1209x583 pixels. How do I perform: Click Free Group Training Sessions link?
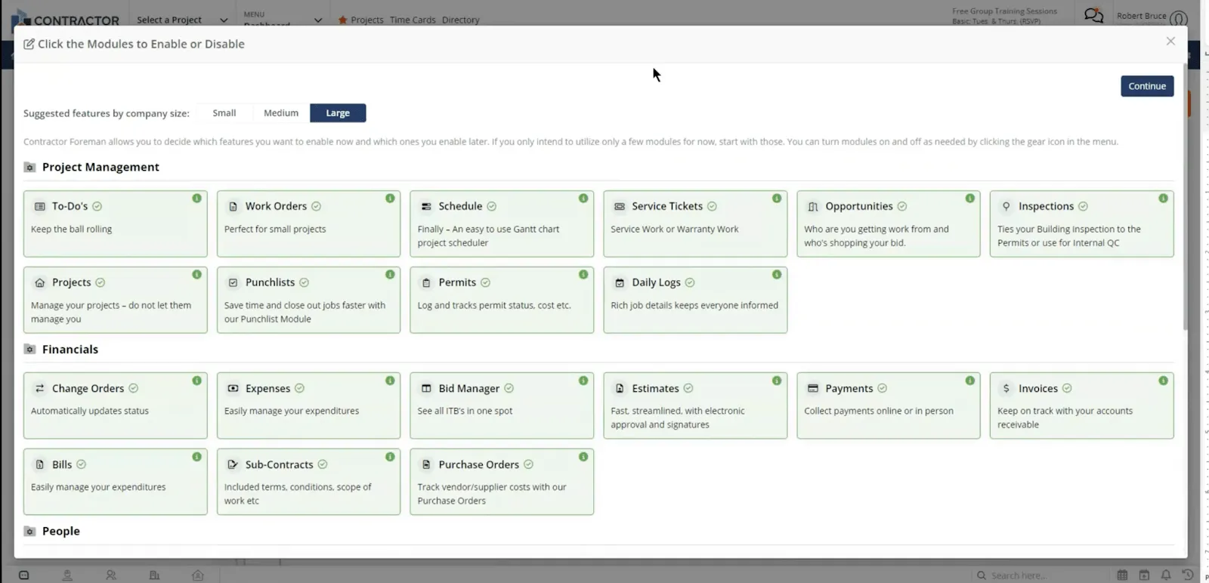[x=1004, y=11]
